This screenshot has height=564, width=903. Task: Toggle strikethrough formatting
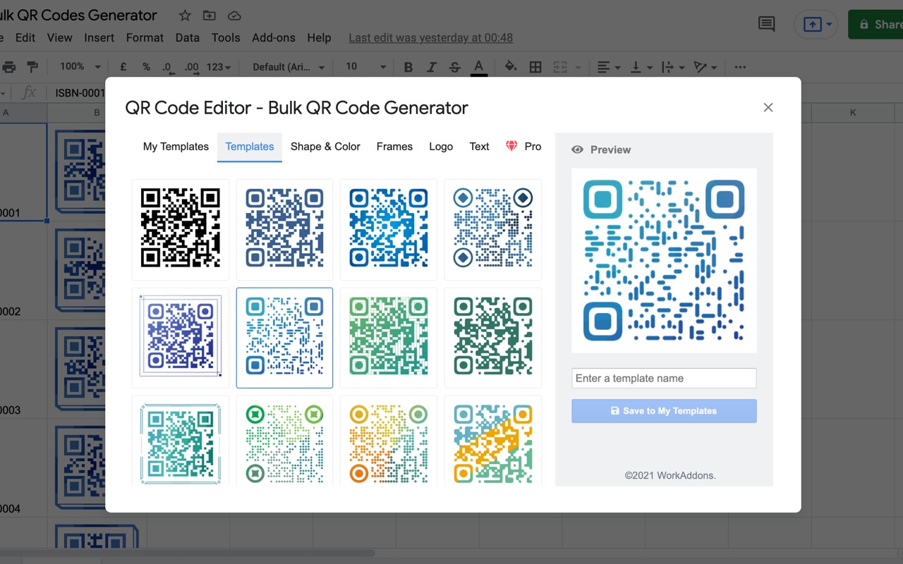(x=455, y=67)
